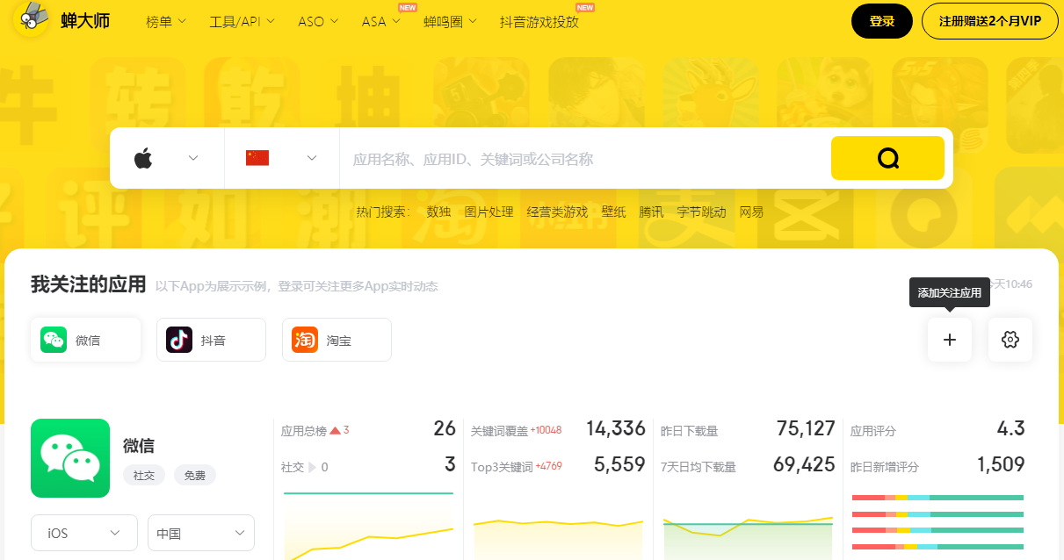The image size is (1064, 560).
Task: Click the 社交 category tag
Action: [x=144, y=475]
